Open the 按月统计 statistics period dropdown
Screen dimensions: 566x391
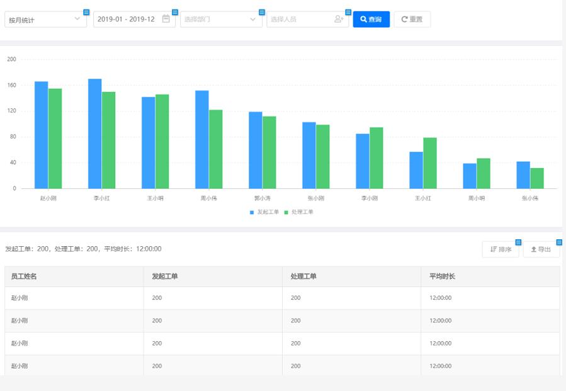click(45, 20)
